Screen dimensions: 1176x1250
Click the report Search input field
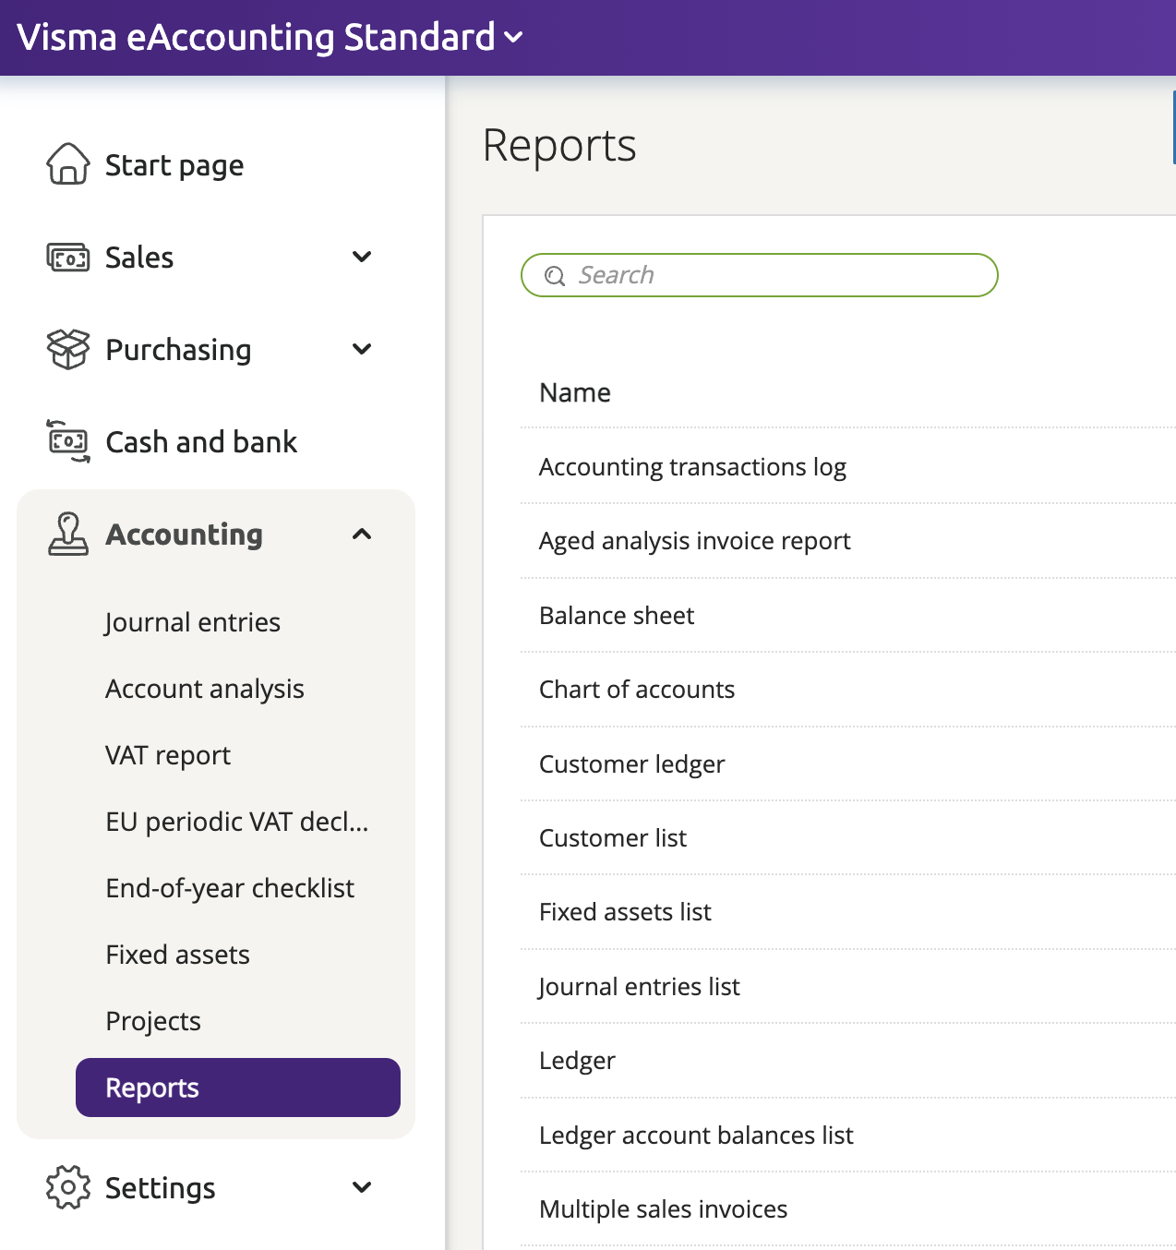[775, 276]
